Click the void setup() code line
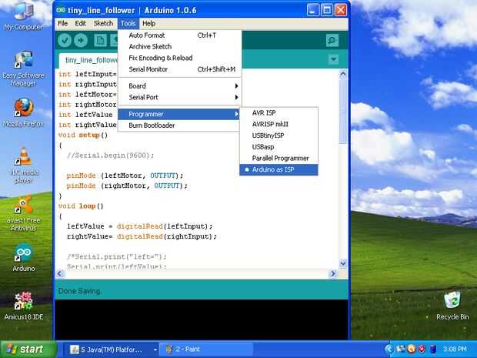Screen dimensions: 477x358 click(x=83, y=135)
